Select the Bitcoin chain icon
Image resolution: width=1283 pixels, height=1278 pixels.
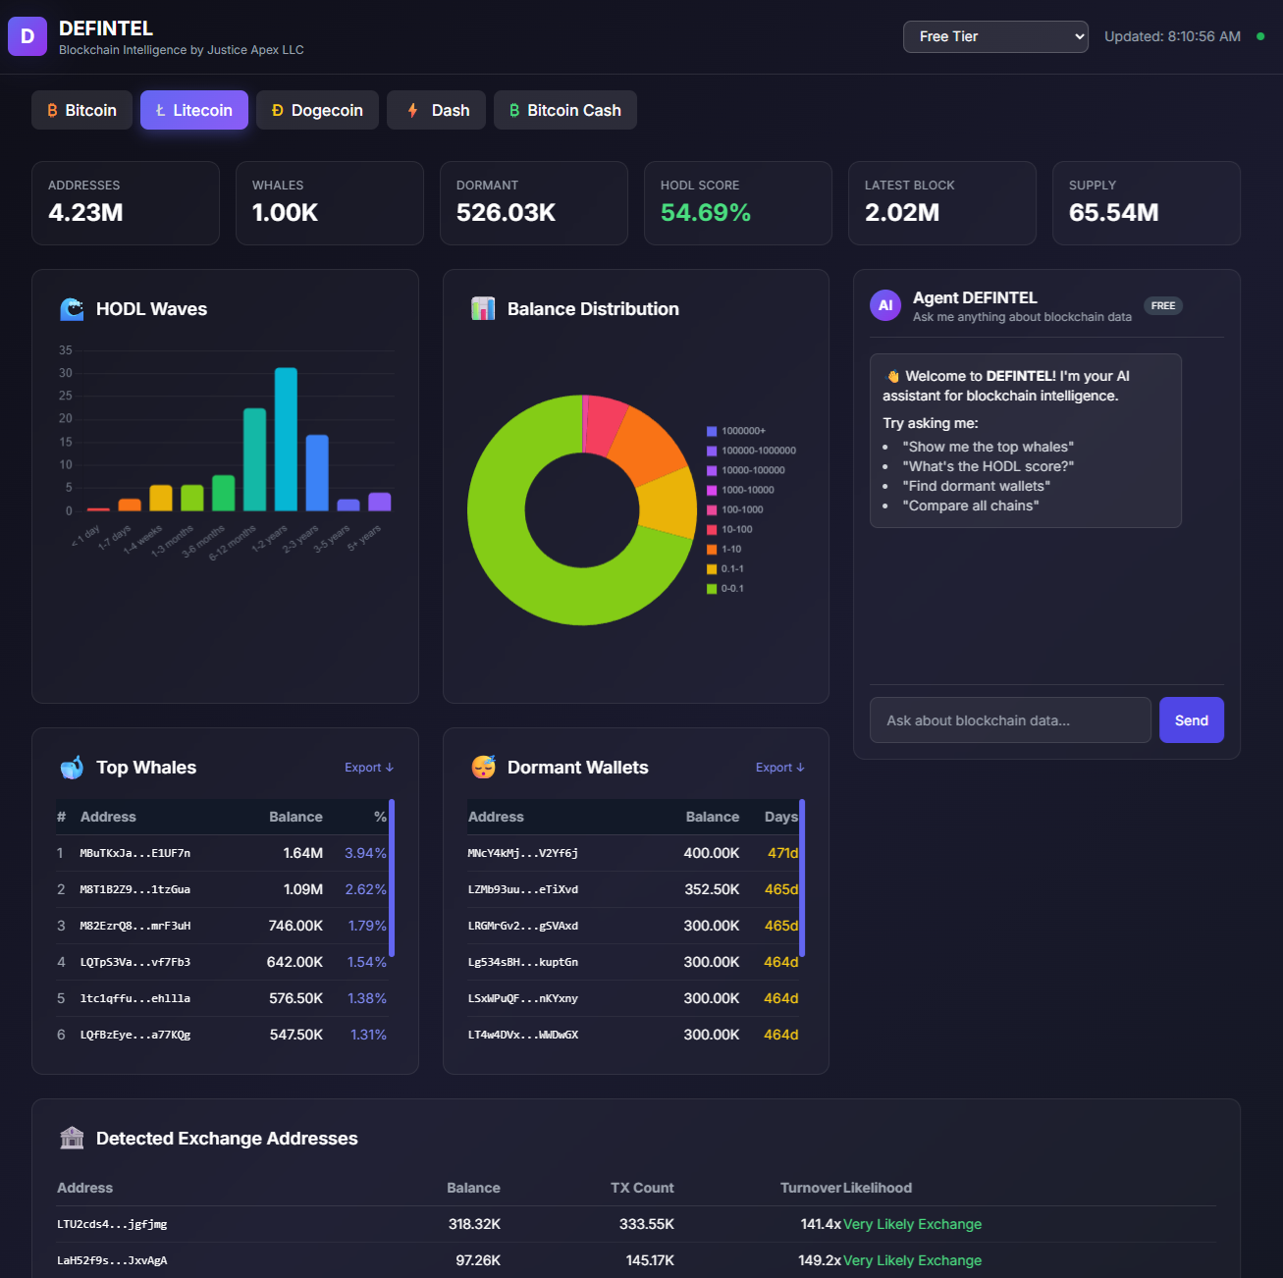pos(51,110)
